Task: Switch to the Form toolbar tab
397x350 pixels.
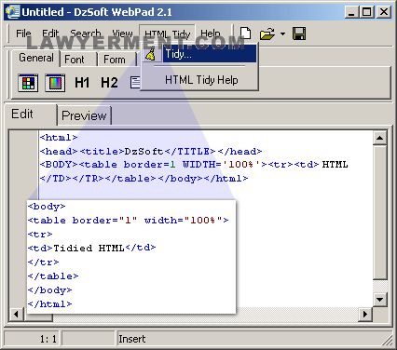Action: point(115,60)
